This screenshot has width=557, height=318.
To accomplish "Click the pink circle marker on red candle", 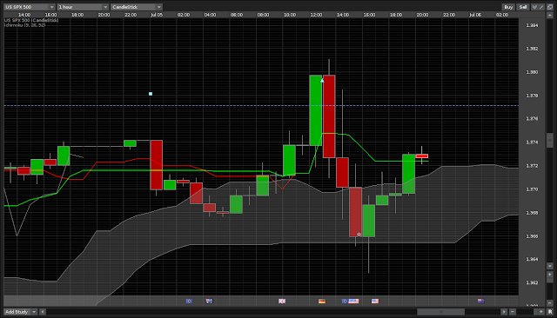I will pyautogui.click(x=359, y=235).
